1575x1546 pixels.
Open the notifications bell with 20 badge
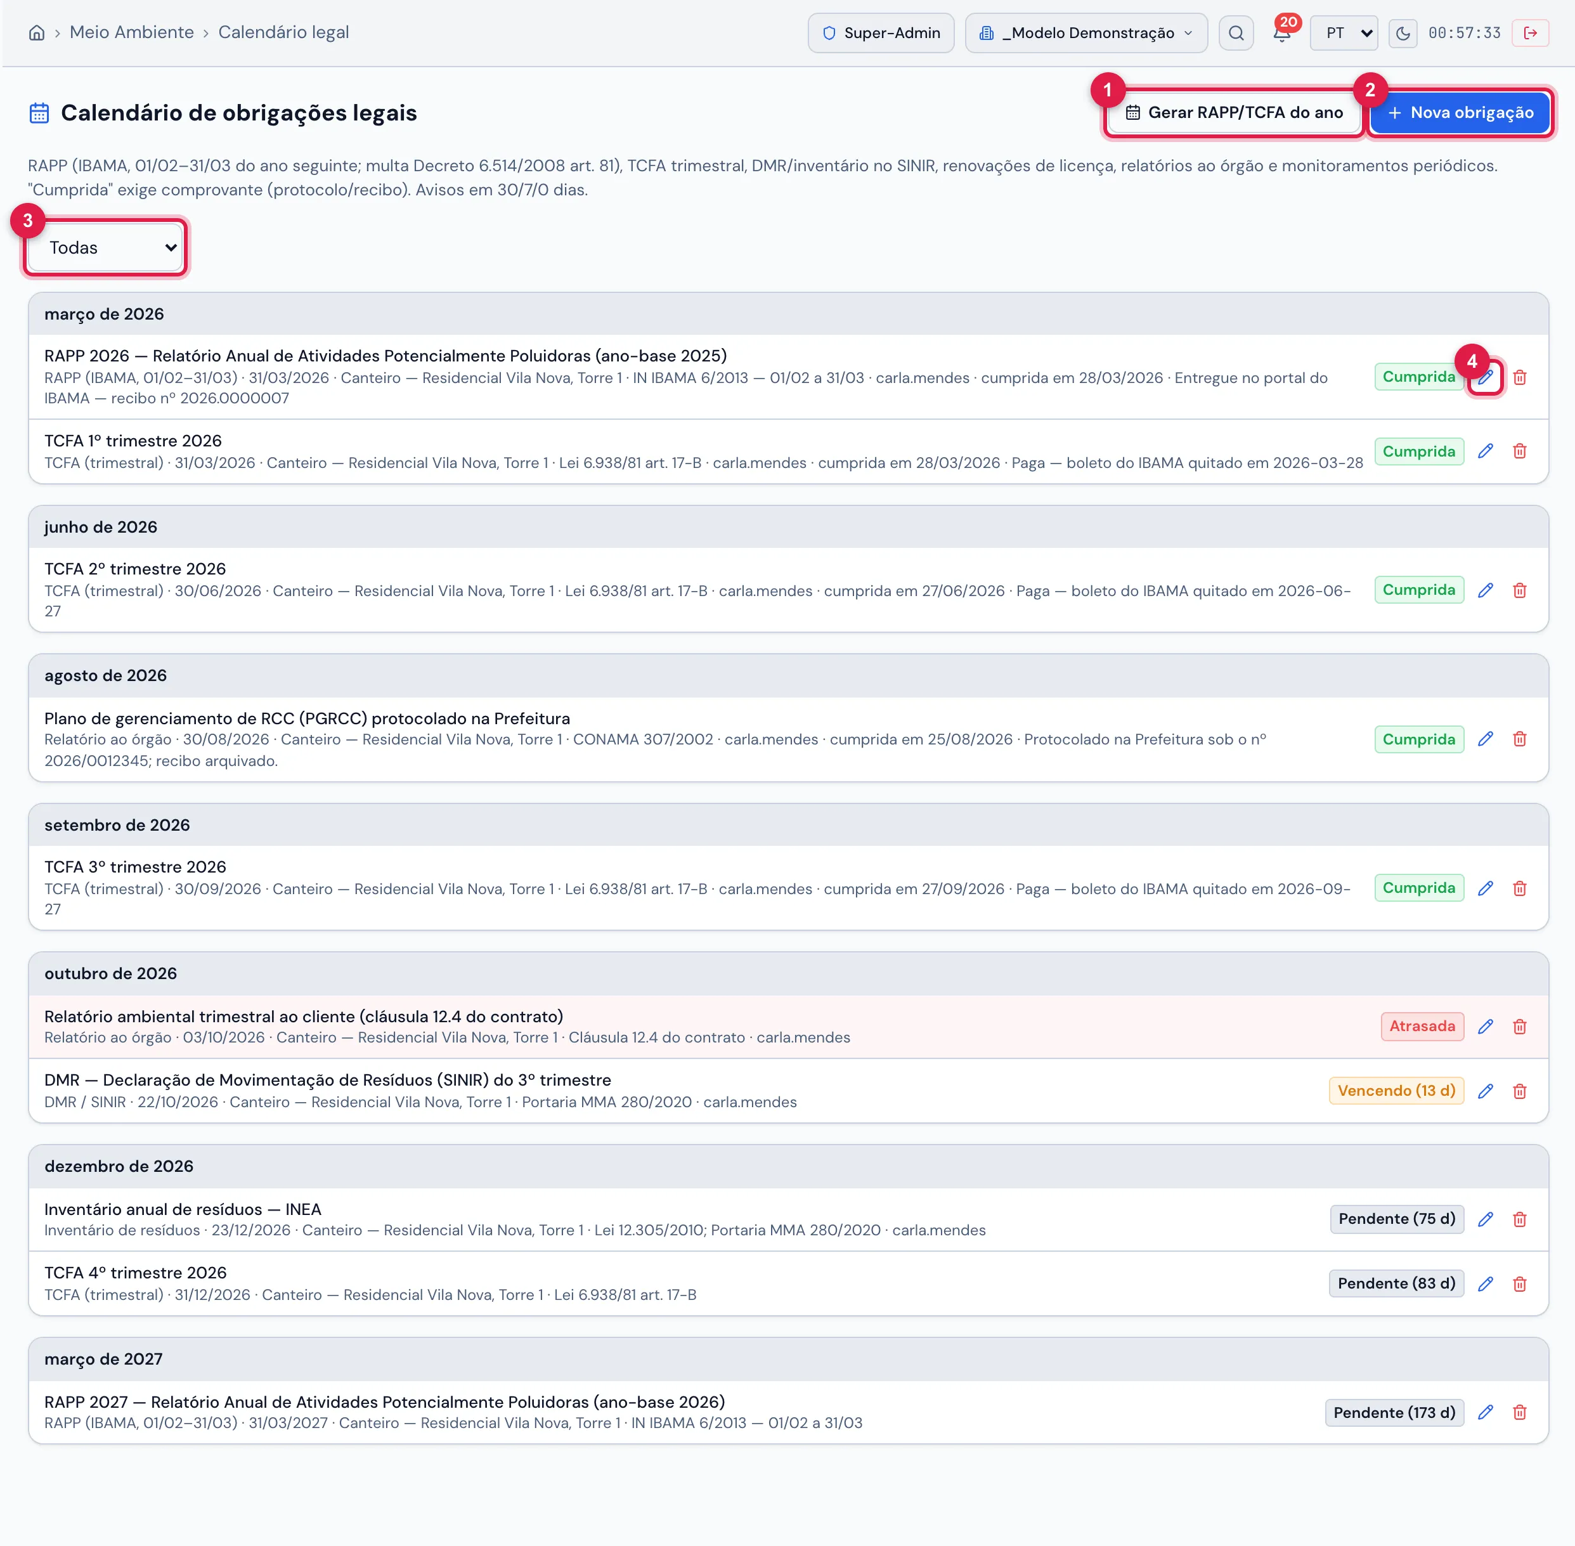tap(1282, 32)
